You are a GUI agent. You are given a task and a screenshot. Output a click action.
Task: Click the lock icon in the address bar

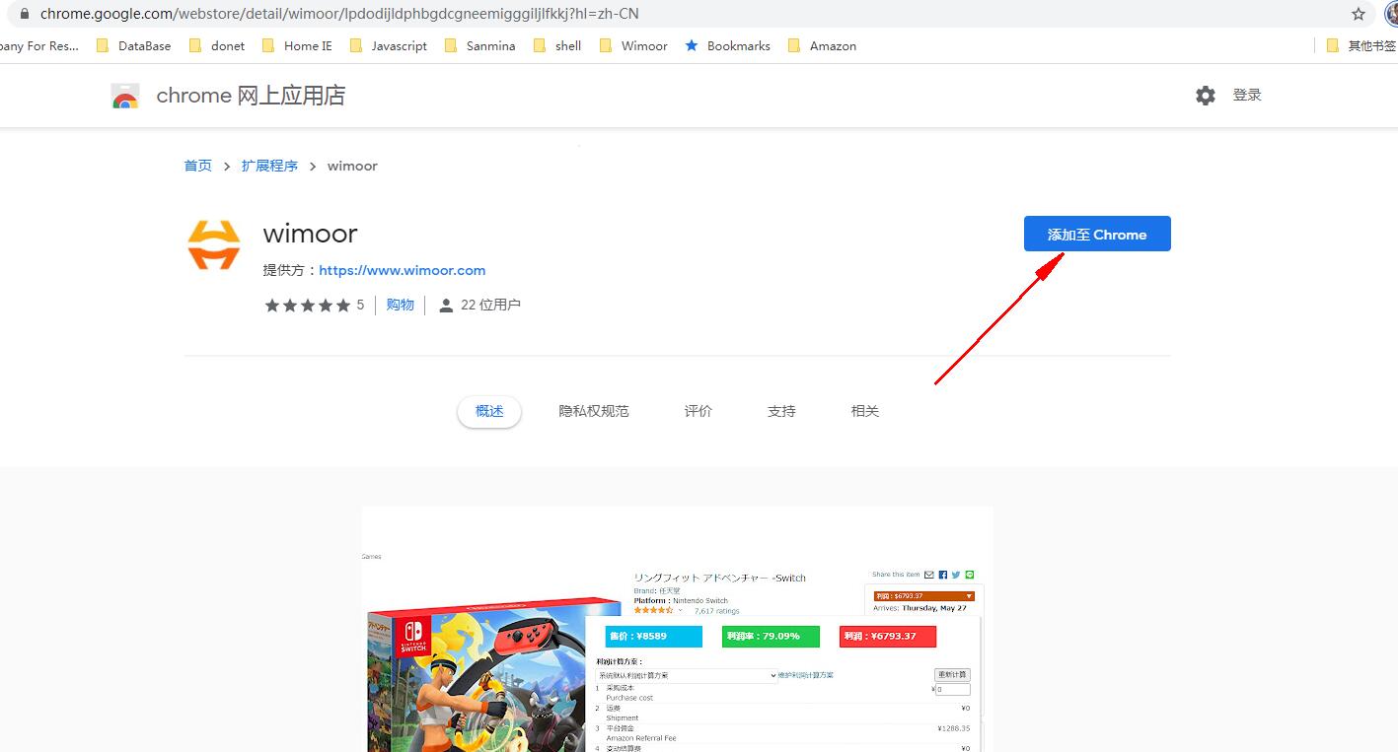tap(24, 14)
